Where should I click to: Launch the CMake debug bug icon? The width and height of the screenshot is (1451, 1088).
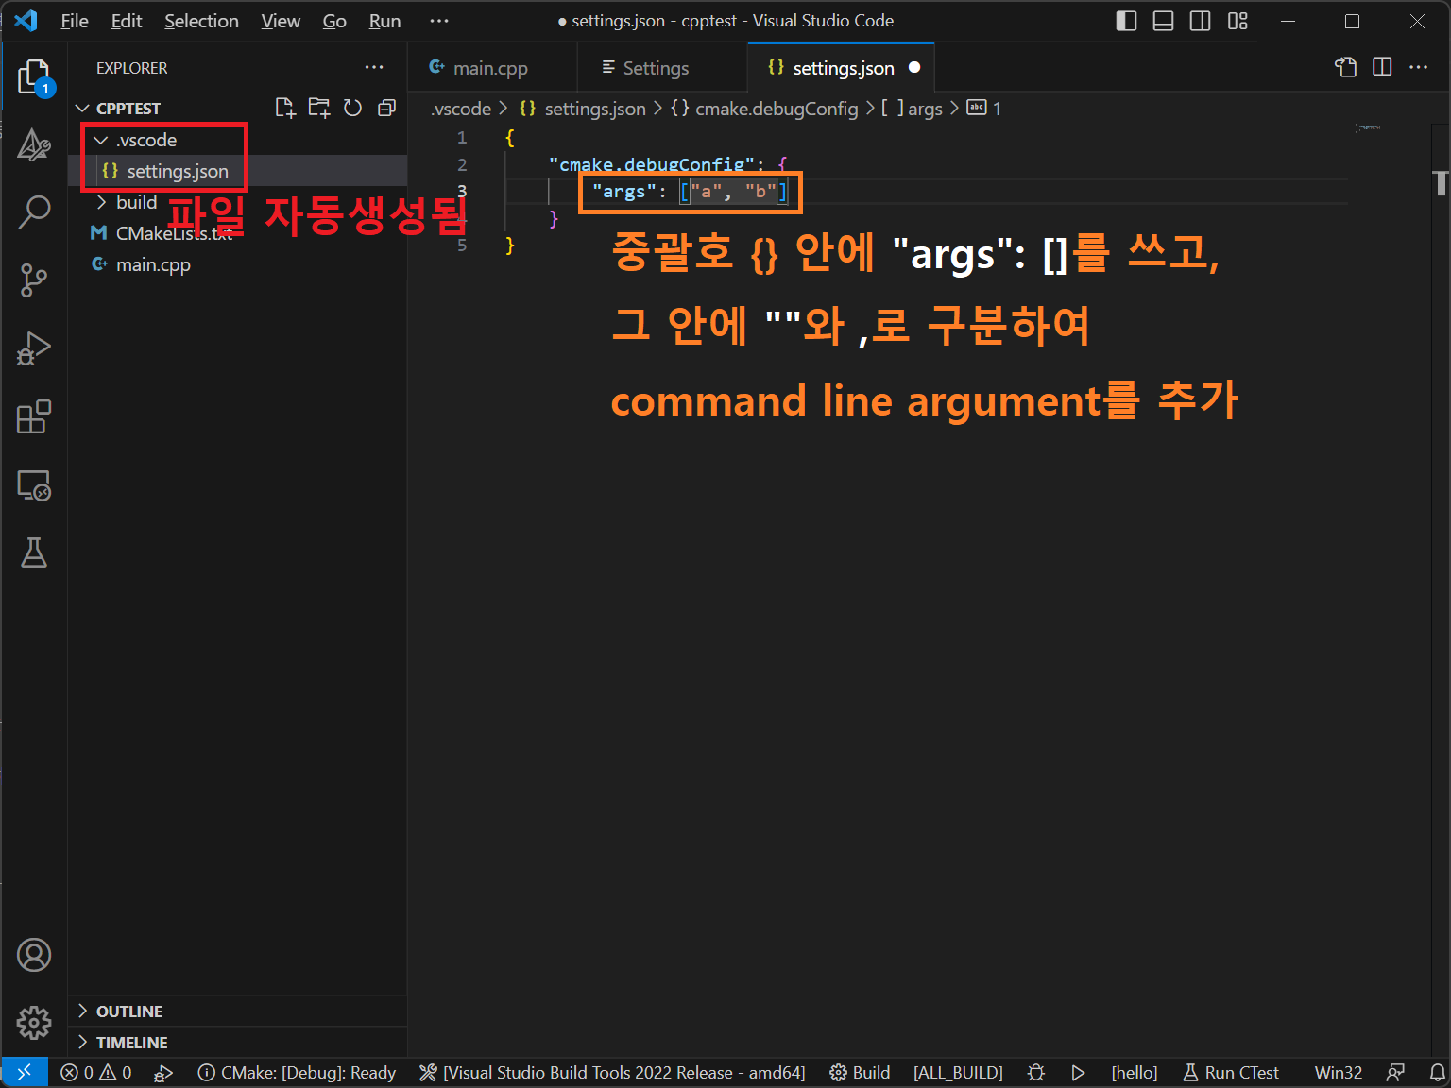point(1036,1073)
